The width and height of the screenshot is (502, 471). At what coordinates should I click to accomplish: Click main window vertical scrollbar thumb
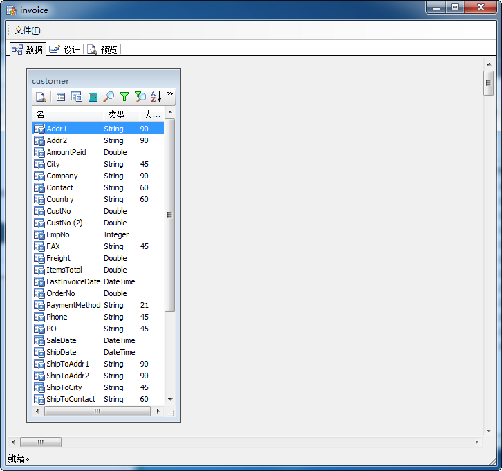tap(489, 83)
